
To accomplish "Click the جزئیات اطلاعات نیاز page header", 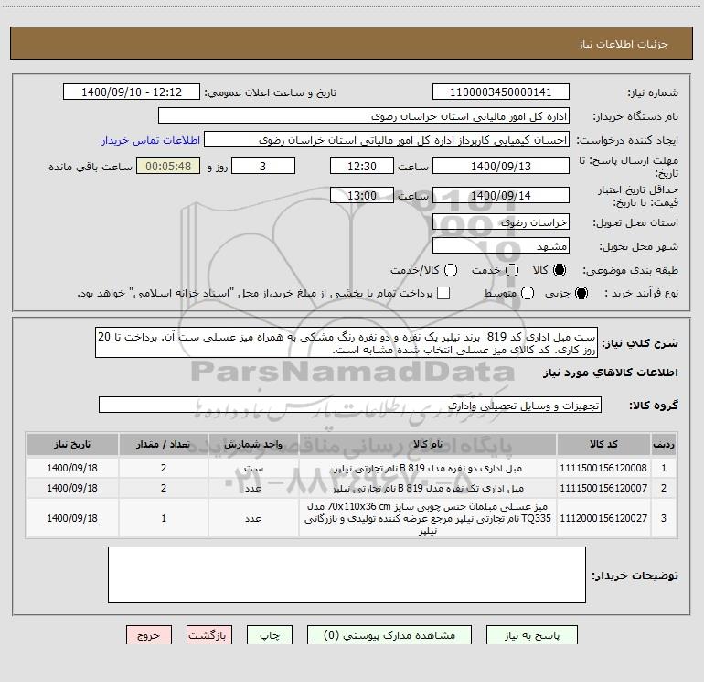I will (x=624, y=44).
